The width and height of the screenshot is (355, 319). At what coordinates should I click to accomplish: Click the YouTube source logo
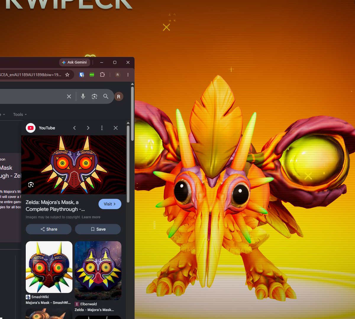(30, 128)
